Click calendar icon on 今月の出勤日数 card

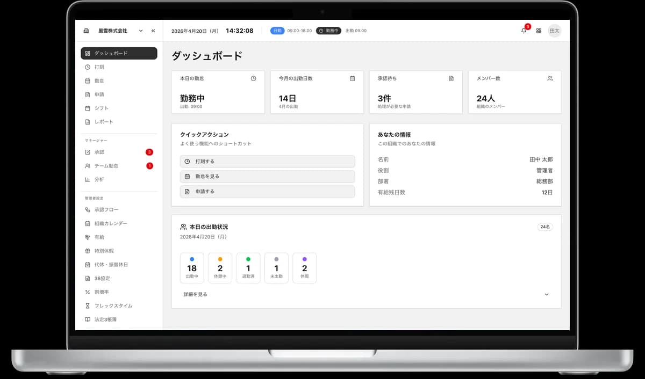coord(353,78)
